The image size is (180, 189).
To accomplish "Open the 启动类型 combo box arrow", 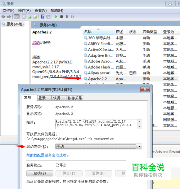I will coord(139,146).
